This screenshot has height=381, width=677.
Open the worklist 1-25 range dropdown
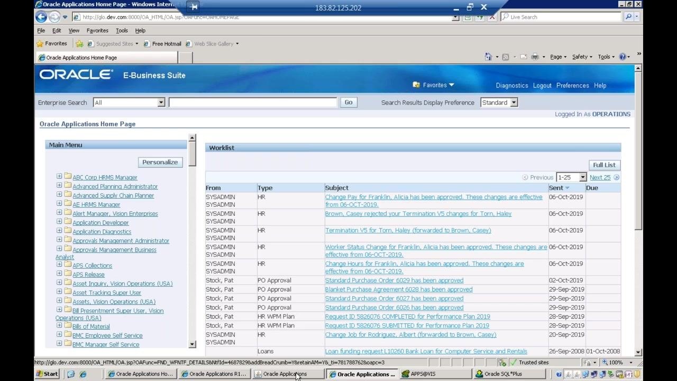582,178
